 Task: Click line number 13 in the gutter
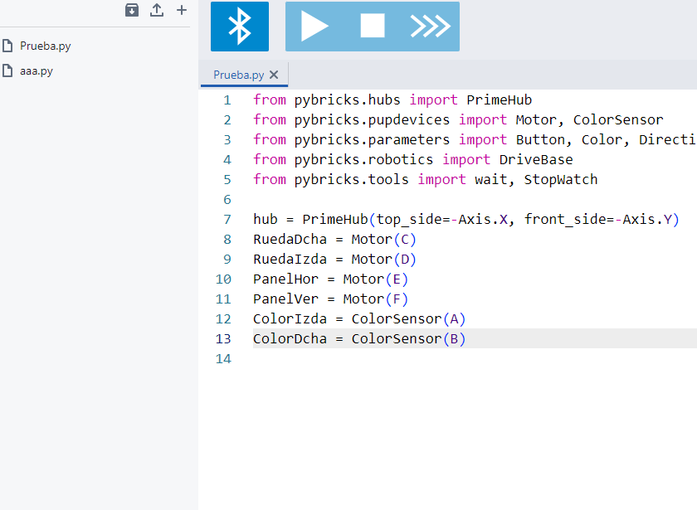click(223, 338)
